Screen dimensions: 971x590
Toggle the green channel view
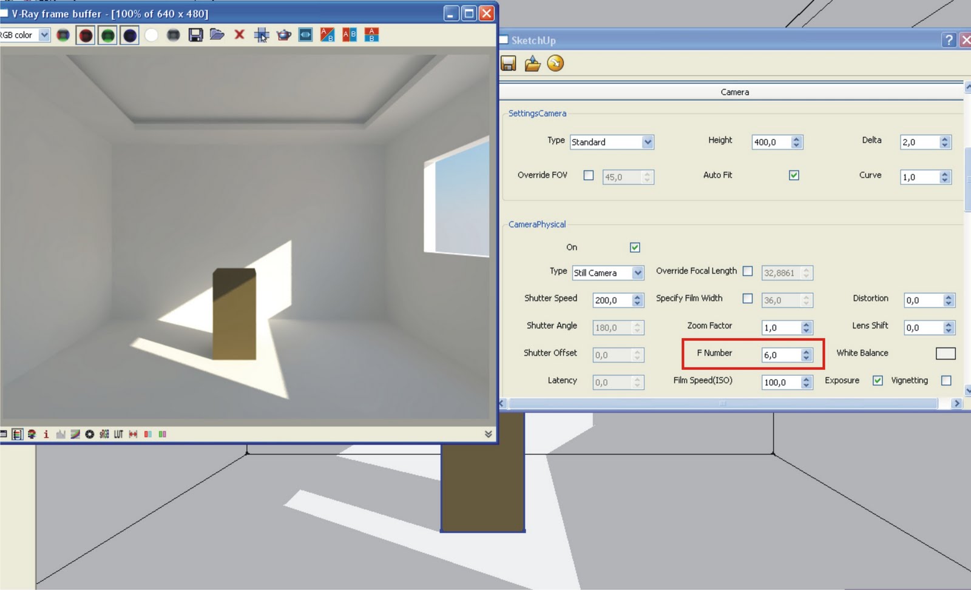[107, 35]
